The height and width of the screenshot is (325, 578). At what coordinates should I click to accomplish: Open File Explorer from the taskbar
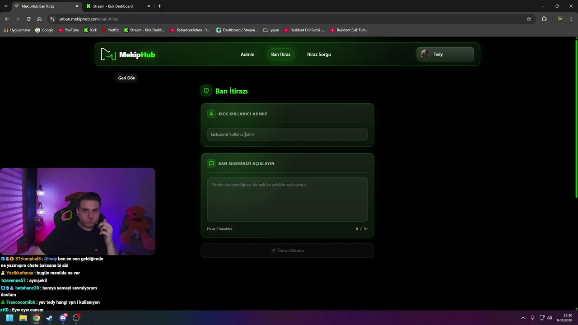(23, 318)
